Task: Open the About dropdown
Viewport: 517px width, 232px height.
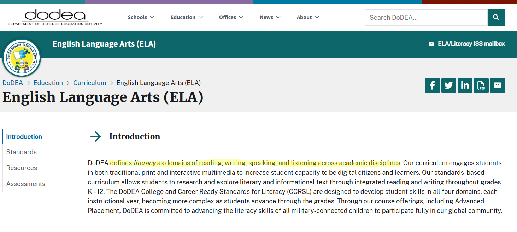Action: tap(307, 17)
